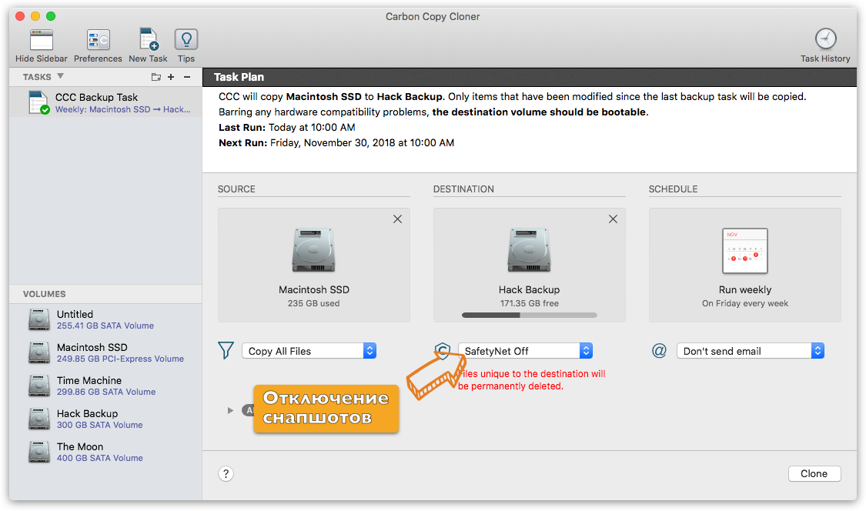Image resolution: width=866 pixels, height=511 pixels.
Task: Click the '235 GB used' text
Action: click(x=314, y=303)
